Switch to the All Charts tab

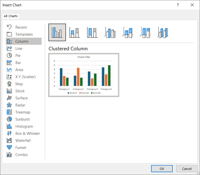[x=11, y=16]
